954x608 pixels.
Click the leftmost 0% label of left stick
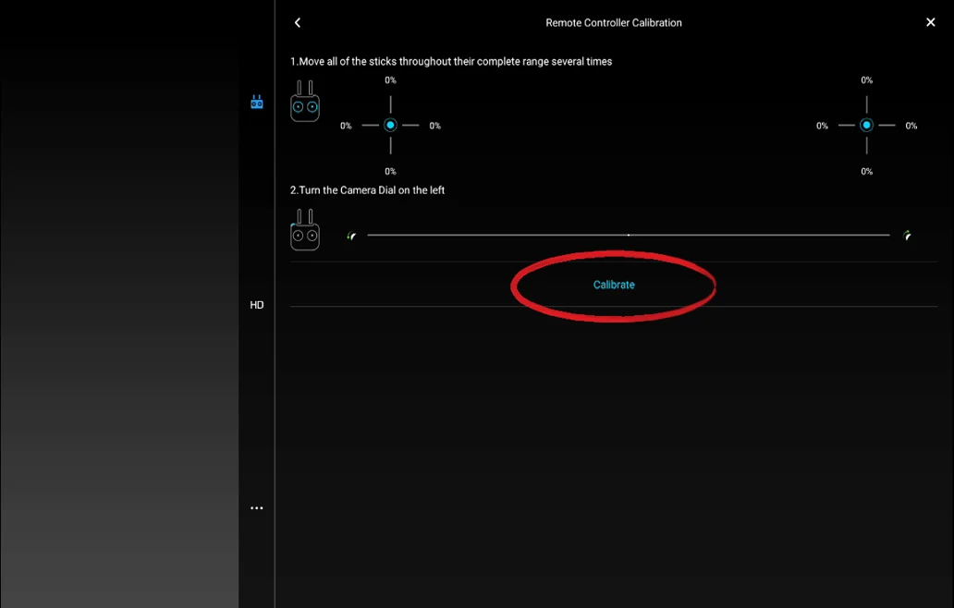click(346, 126)
